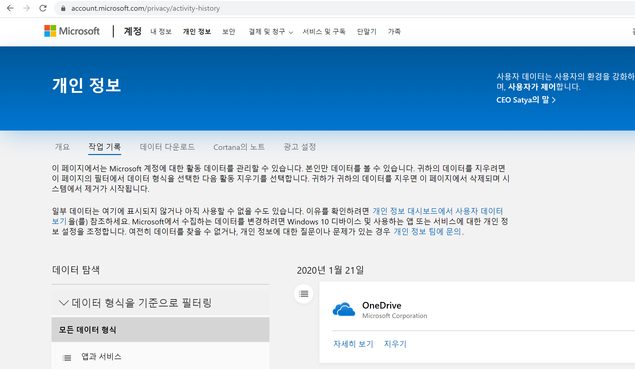Open 개인 정보 팀에 문의 link
635x369 pixels.
pyautogui.click(x=427, y=232)
